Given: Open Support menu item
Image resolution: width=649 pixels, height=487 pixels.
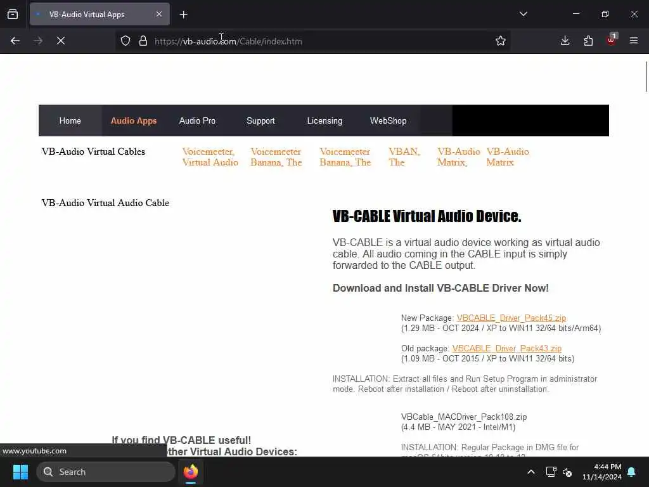Looking at the screenshot, I should coord(260,120).
